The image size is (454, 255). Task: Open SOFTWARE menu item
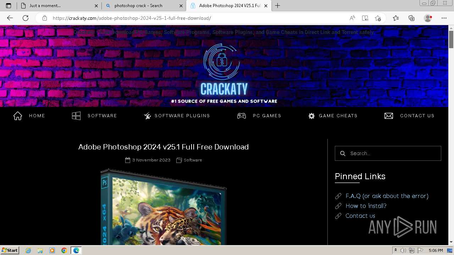tap(102, 116)
